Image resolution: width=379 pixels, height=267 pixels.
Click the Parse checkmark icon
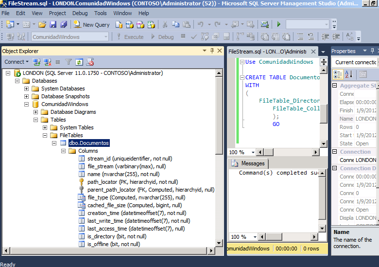pyautogui.click(x=193, y=37)
